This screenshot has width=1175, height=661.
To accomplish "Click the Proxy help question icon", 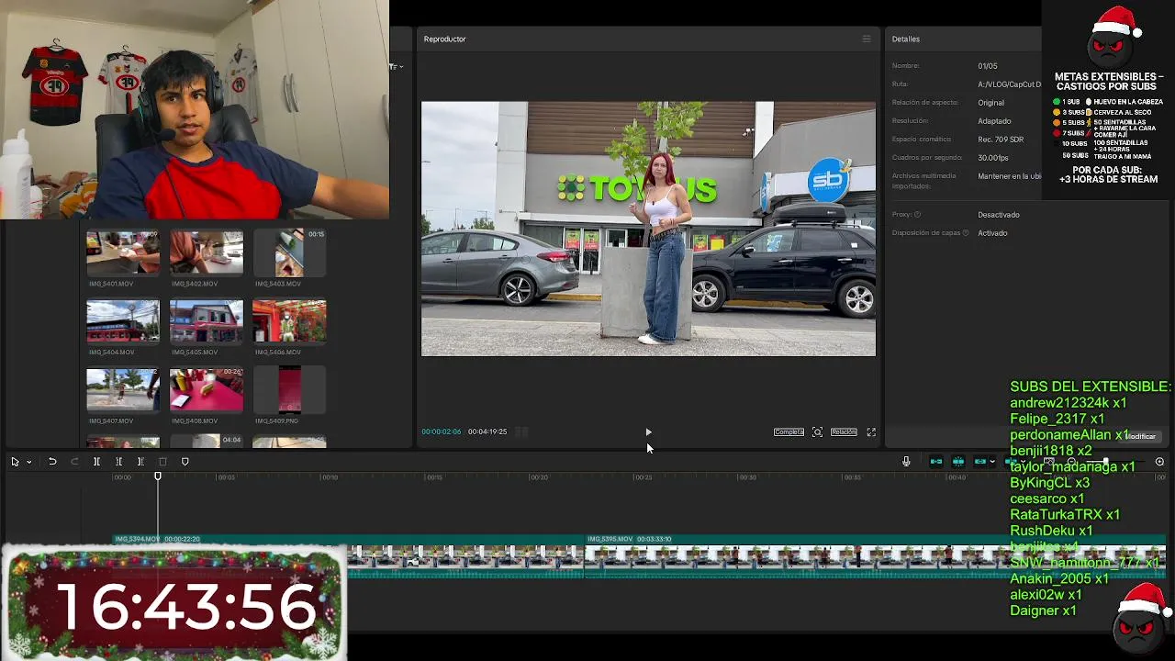I will [917, 215].
